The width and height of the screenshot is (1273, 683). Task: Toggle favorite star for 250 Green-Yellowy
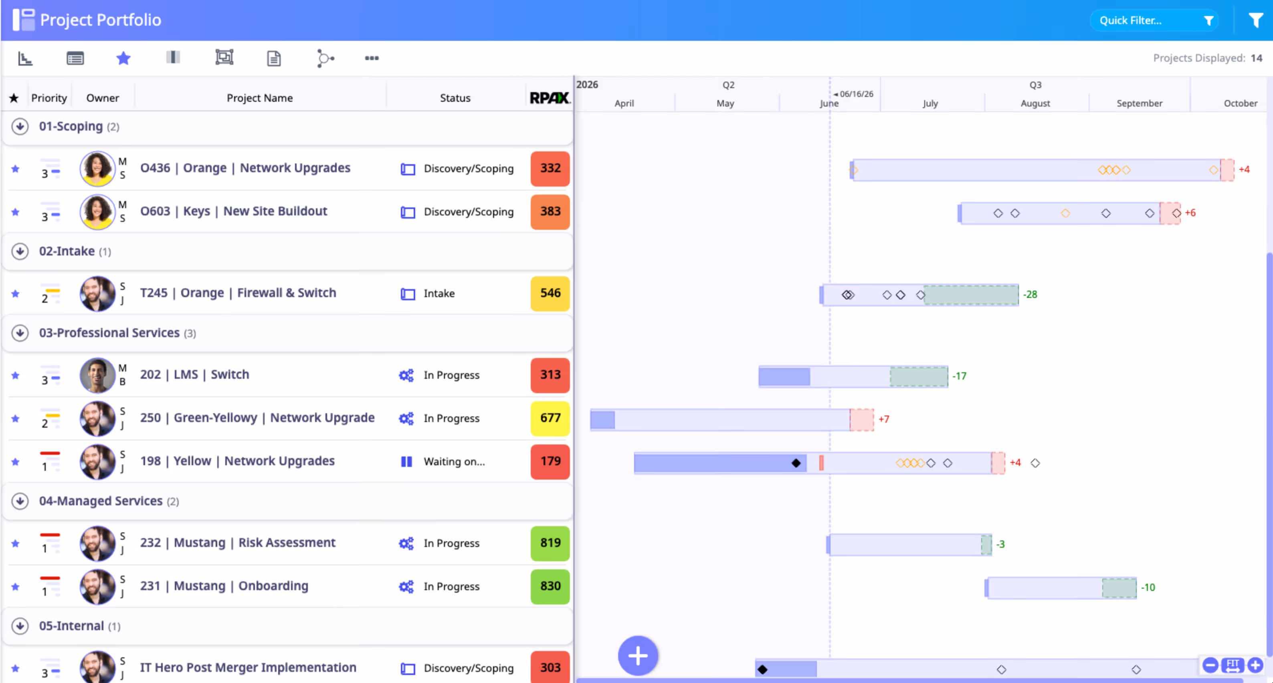15,418
